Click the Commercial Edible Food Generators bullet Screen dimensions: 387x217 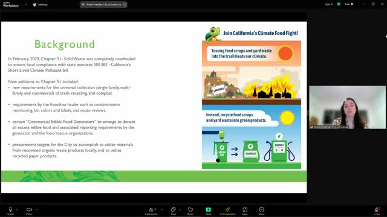click(74, 127)
